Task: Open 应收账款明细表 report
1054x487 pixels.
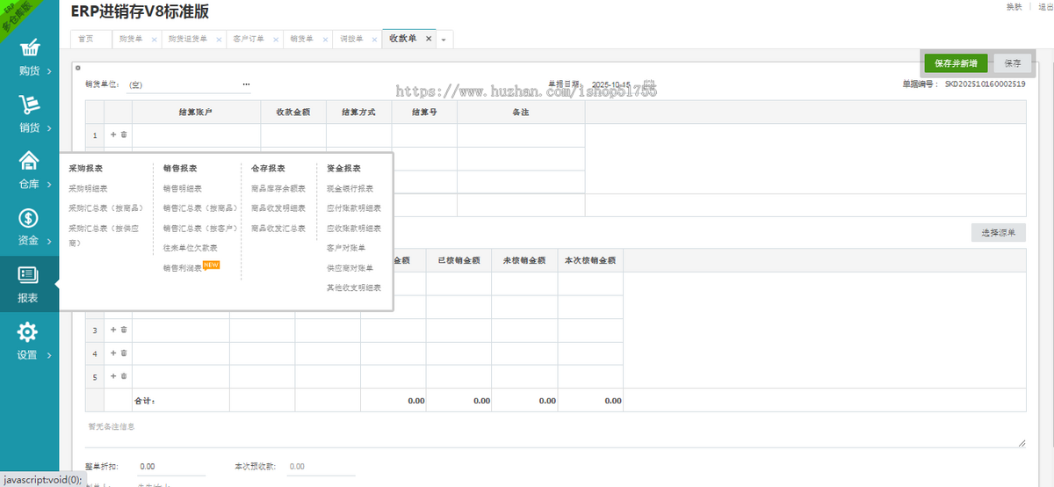Action: 354,229
